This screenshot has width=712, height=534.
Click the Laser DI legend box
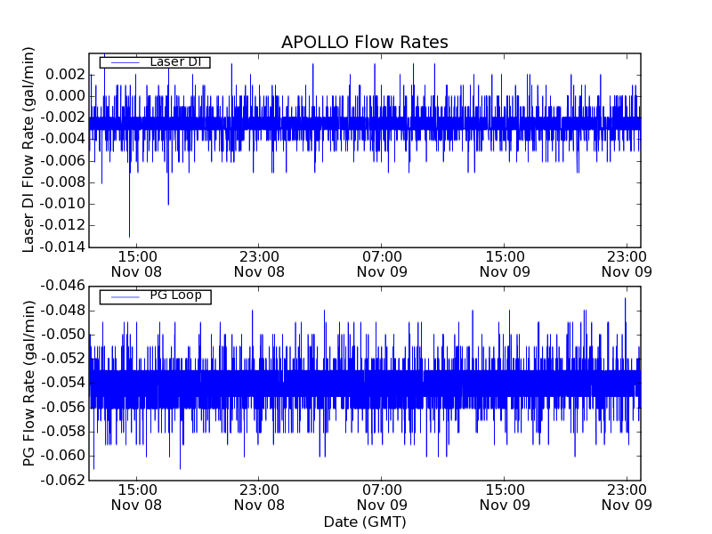pyautogui.click(x=155, y=62)
